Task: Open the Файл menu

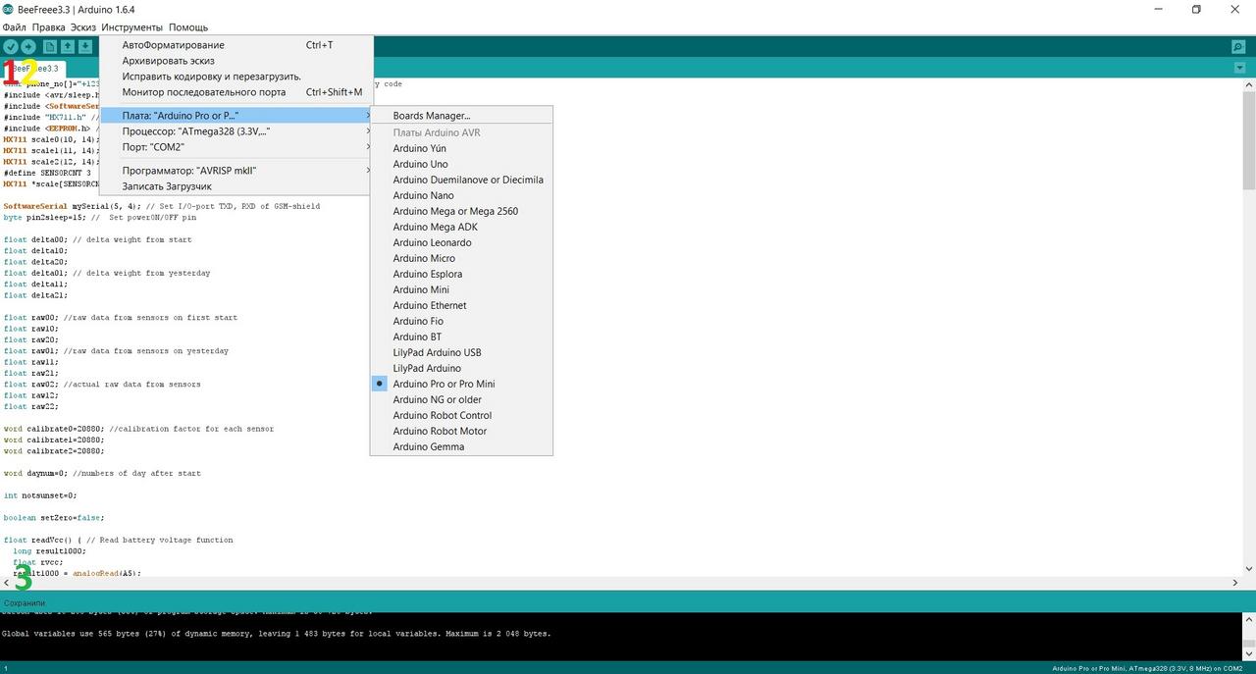Action: coord(14,27)
